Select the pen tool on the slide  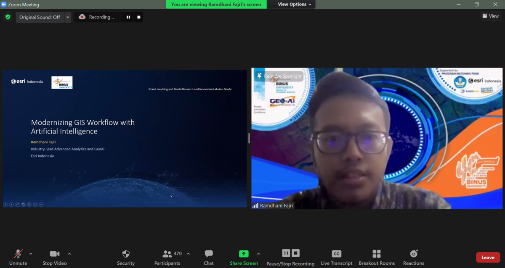[x=17, y=205]
